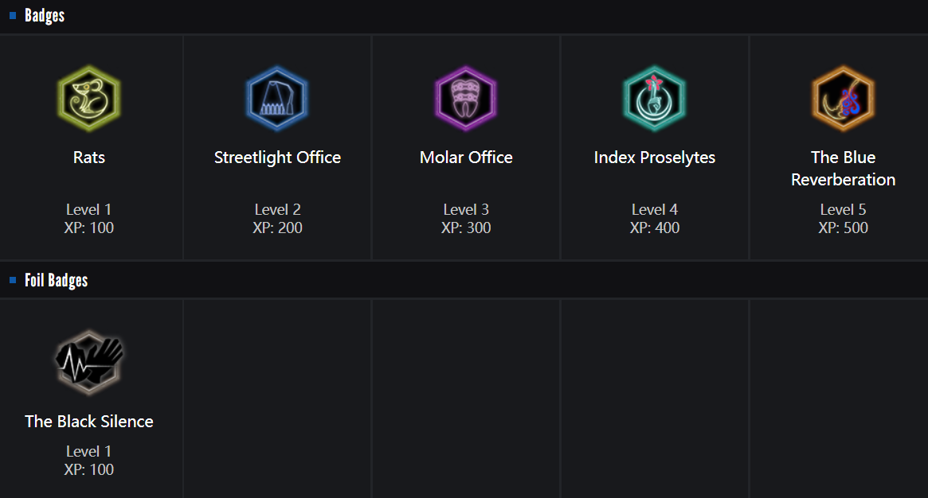Viewport: 928px width, 498px height.
Task: Select The Blue Reverberation title text
Action: pos(843,169)
